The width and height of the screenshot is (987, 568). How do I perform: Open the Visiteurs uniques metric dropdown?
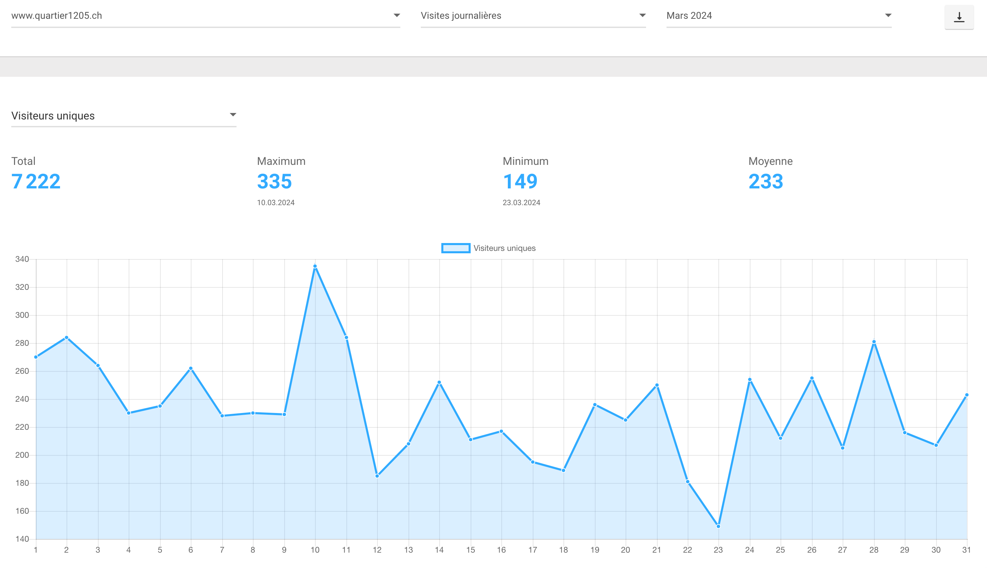124,116
